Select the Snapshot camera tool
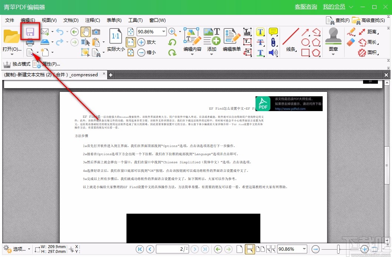Screen dimensions: 392x257 pos(96,32)
